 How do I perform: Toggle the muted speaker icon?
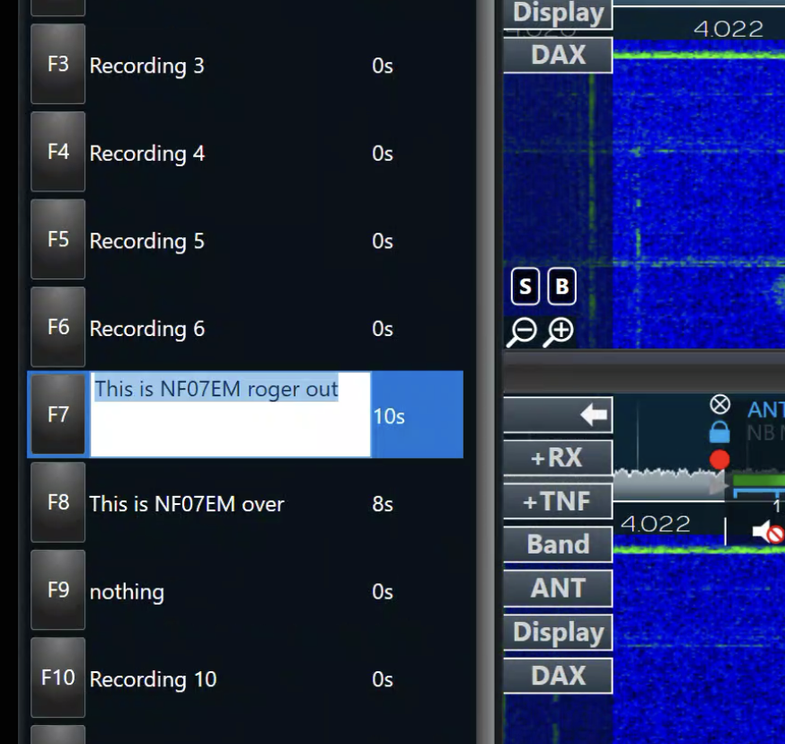pos(768,532)
